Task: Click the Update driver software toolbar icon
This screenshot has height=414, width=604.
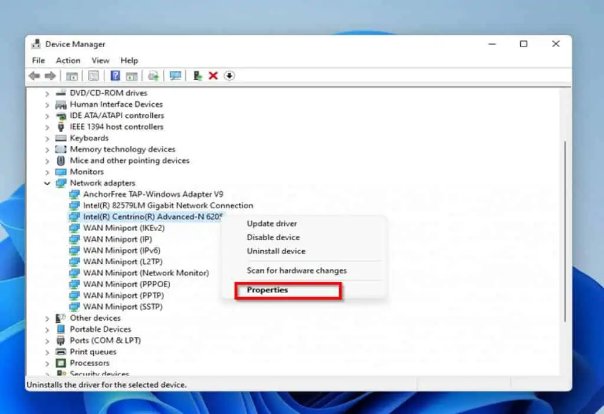Action: tap(153, 75)
